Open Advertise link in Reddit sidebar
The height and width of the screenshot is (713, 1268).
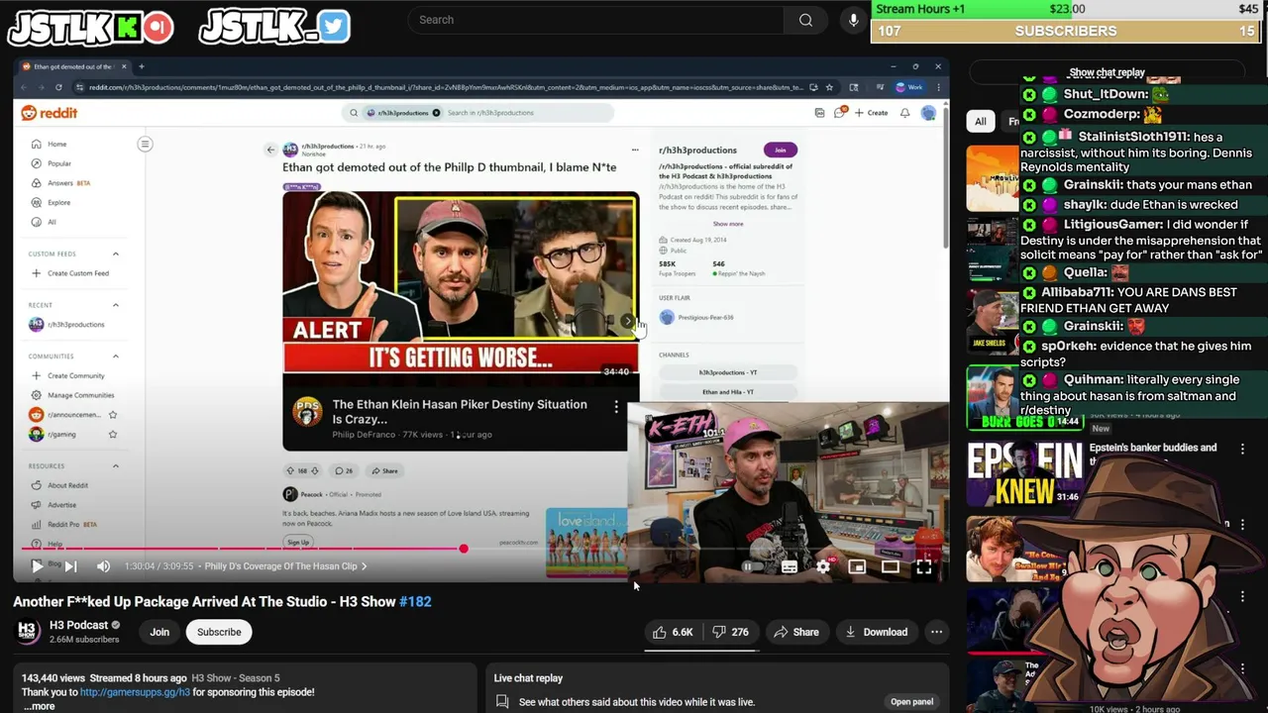55,505
